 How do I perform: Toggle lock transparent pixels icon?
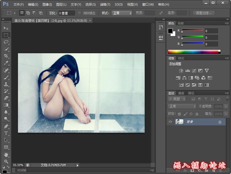pos(180,114)
